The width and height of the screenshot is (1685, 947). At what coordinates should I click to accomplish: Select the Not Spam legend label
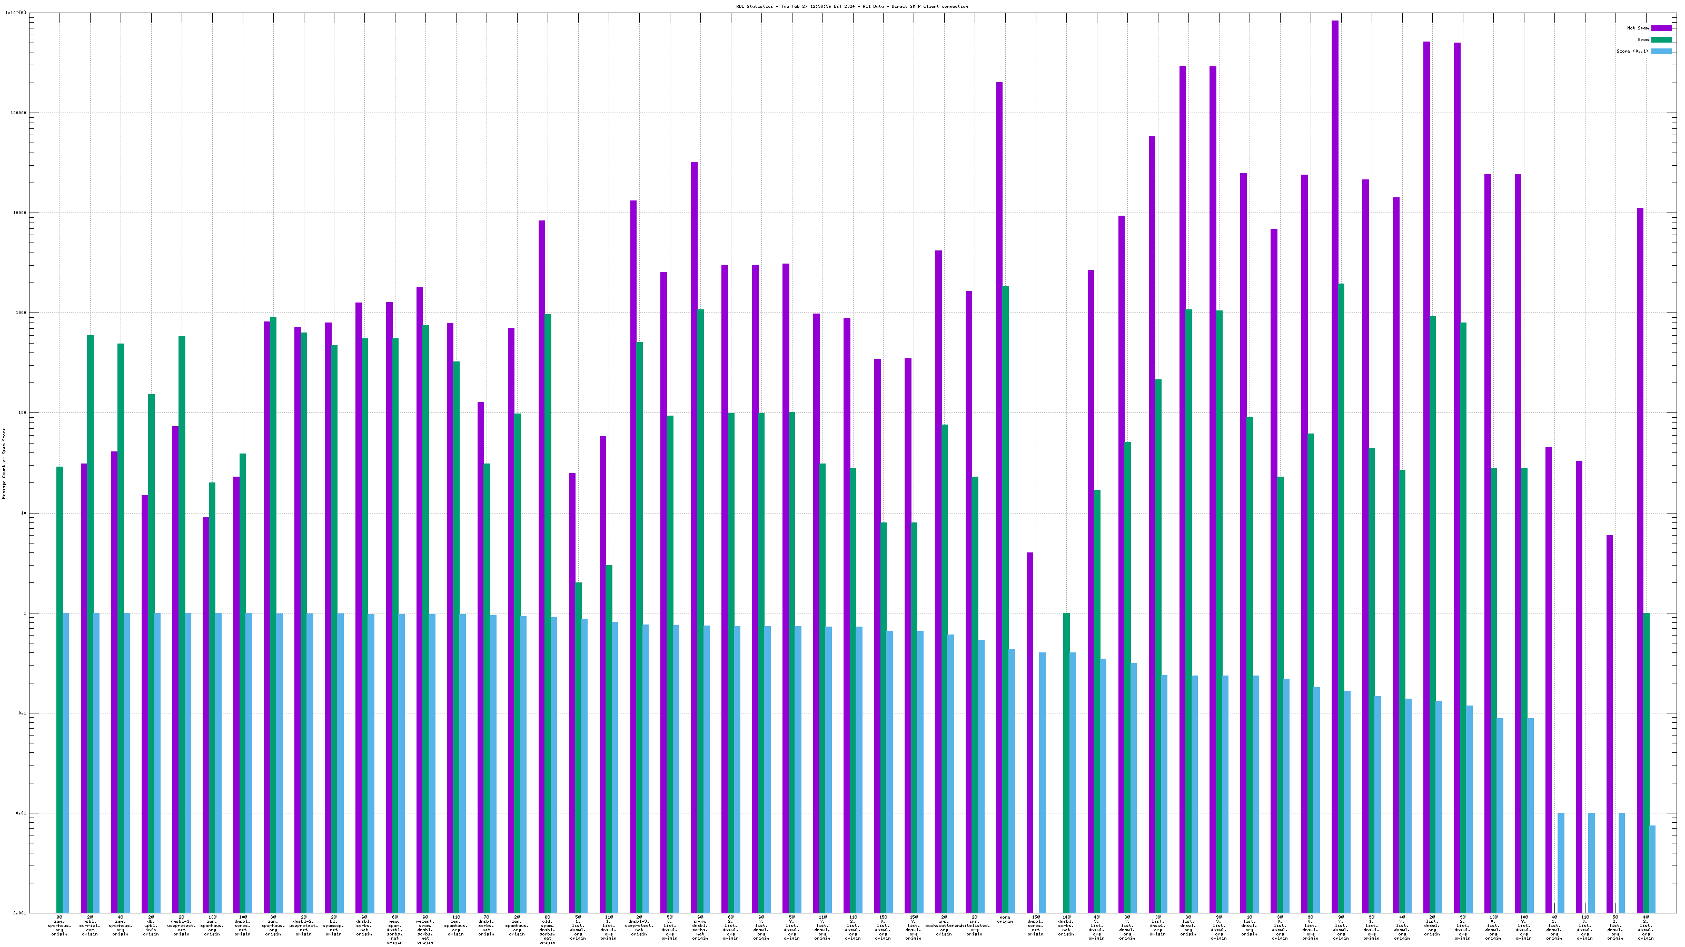[1638, 28]
